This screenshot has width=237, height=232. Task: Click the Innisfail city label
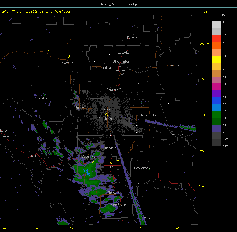(114, 90)
